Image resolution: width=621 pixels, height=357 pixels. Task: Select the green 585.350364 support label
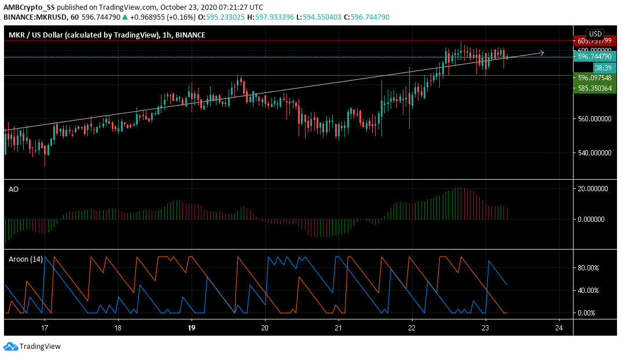tap(594, 88)
